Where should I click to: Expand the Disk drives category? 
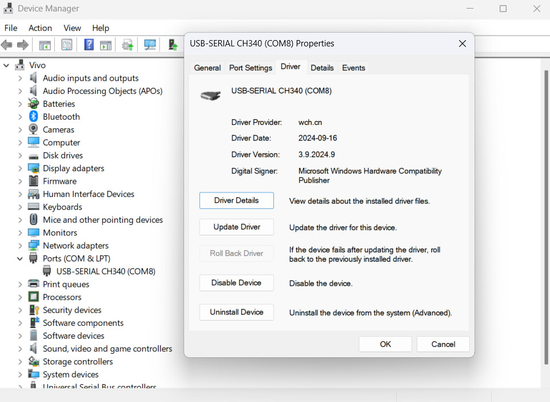20,155
